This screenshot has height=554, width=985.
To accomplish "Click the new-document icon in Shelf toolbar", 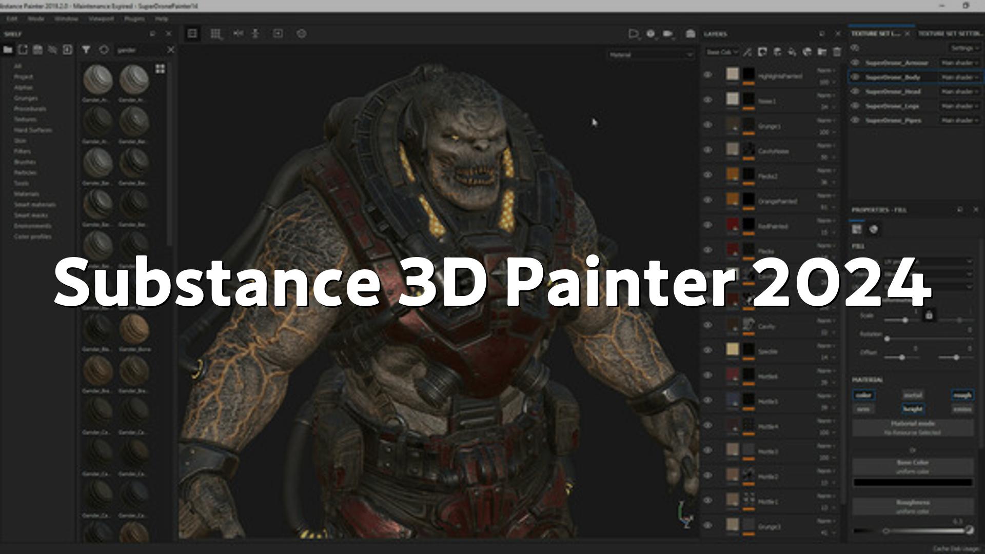I will pos(23,50).
